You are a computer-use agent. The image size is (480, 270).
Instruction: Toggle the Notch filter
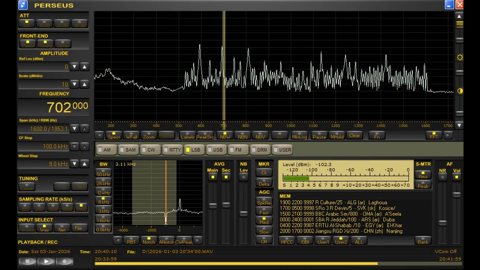[148, 240]
